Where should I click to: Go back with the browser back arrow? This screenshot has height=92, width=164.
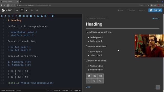(x=8, y=5)
